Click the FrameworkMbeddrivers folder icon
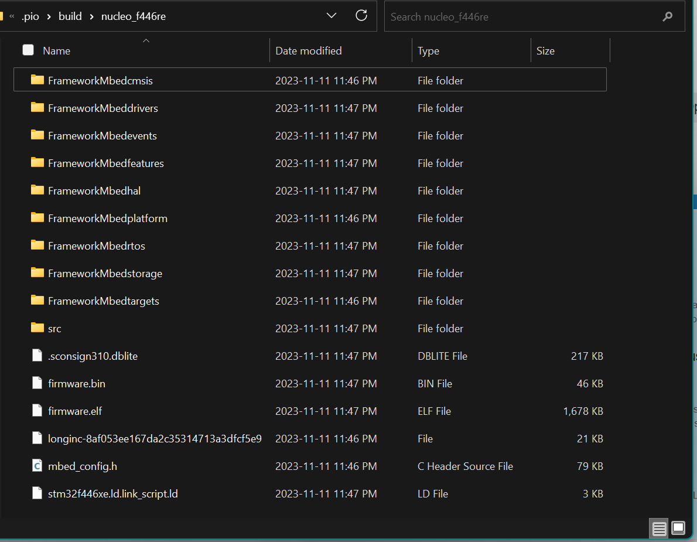Screen dimensions: 697x542 point(37,108)
